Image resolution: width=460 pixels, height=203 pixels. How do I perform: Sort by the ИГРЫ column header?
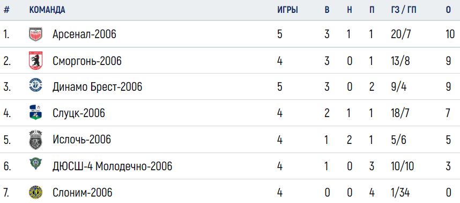[288, 10]
